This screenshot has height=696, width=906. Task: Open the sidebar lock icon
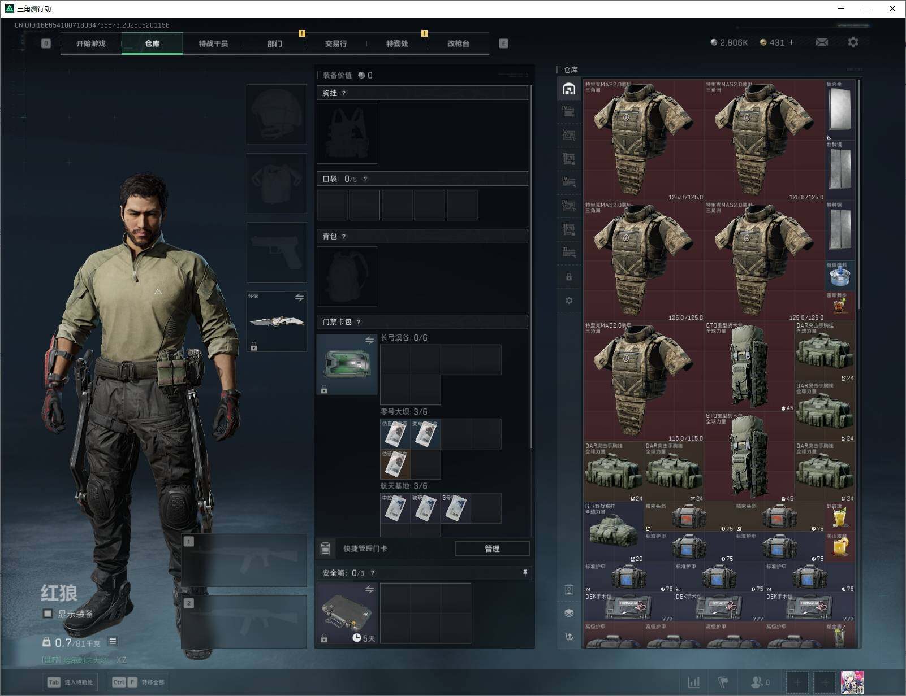pyautogui.click(x=569, y=277)
